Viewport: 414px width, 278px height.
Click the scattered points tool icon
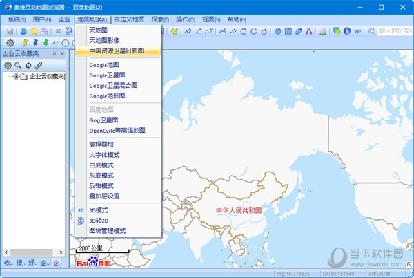[233, 31]
